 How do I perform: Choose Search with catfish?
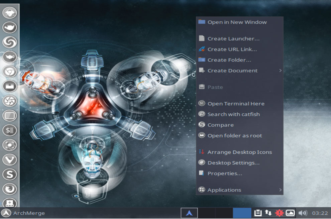click(240, 114)
